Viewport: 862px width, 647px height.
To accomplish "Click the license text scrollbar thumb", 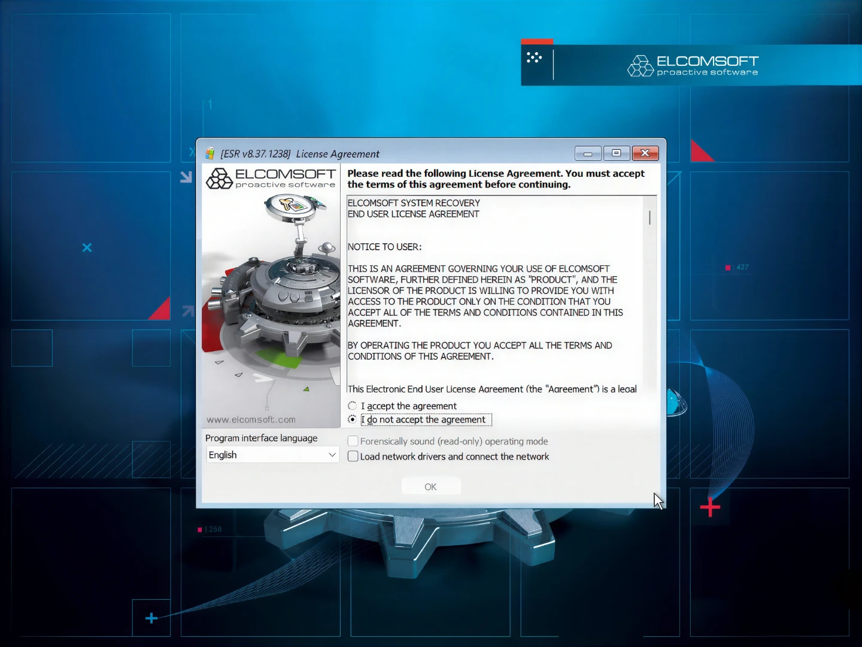I will [649, 217].
